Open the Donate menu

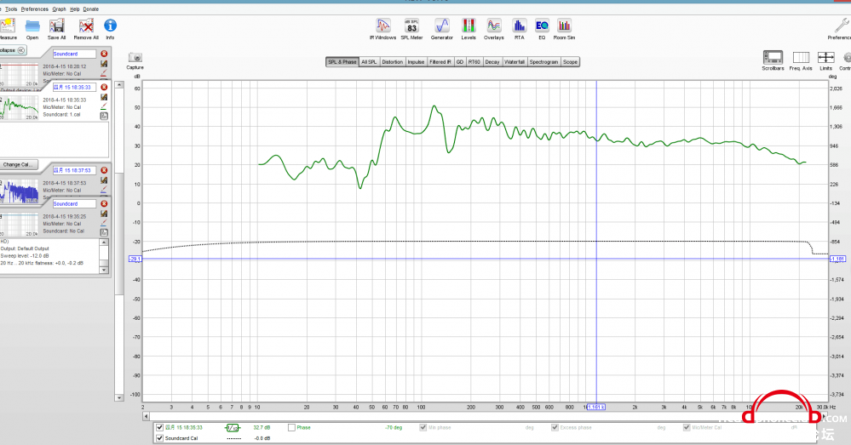(91, 9)
